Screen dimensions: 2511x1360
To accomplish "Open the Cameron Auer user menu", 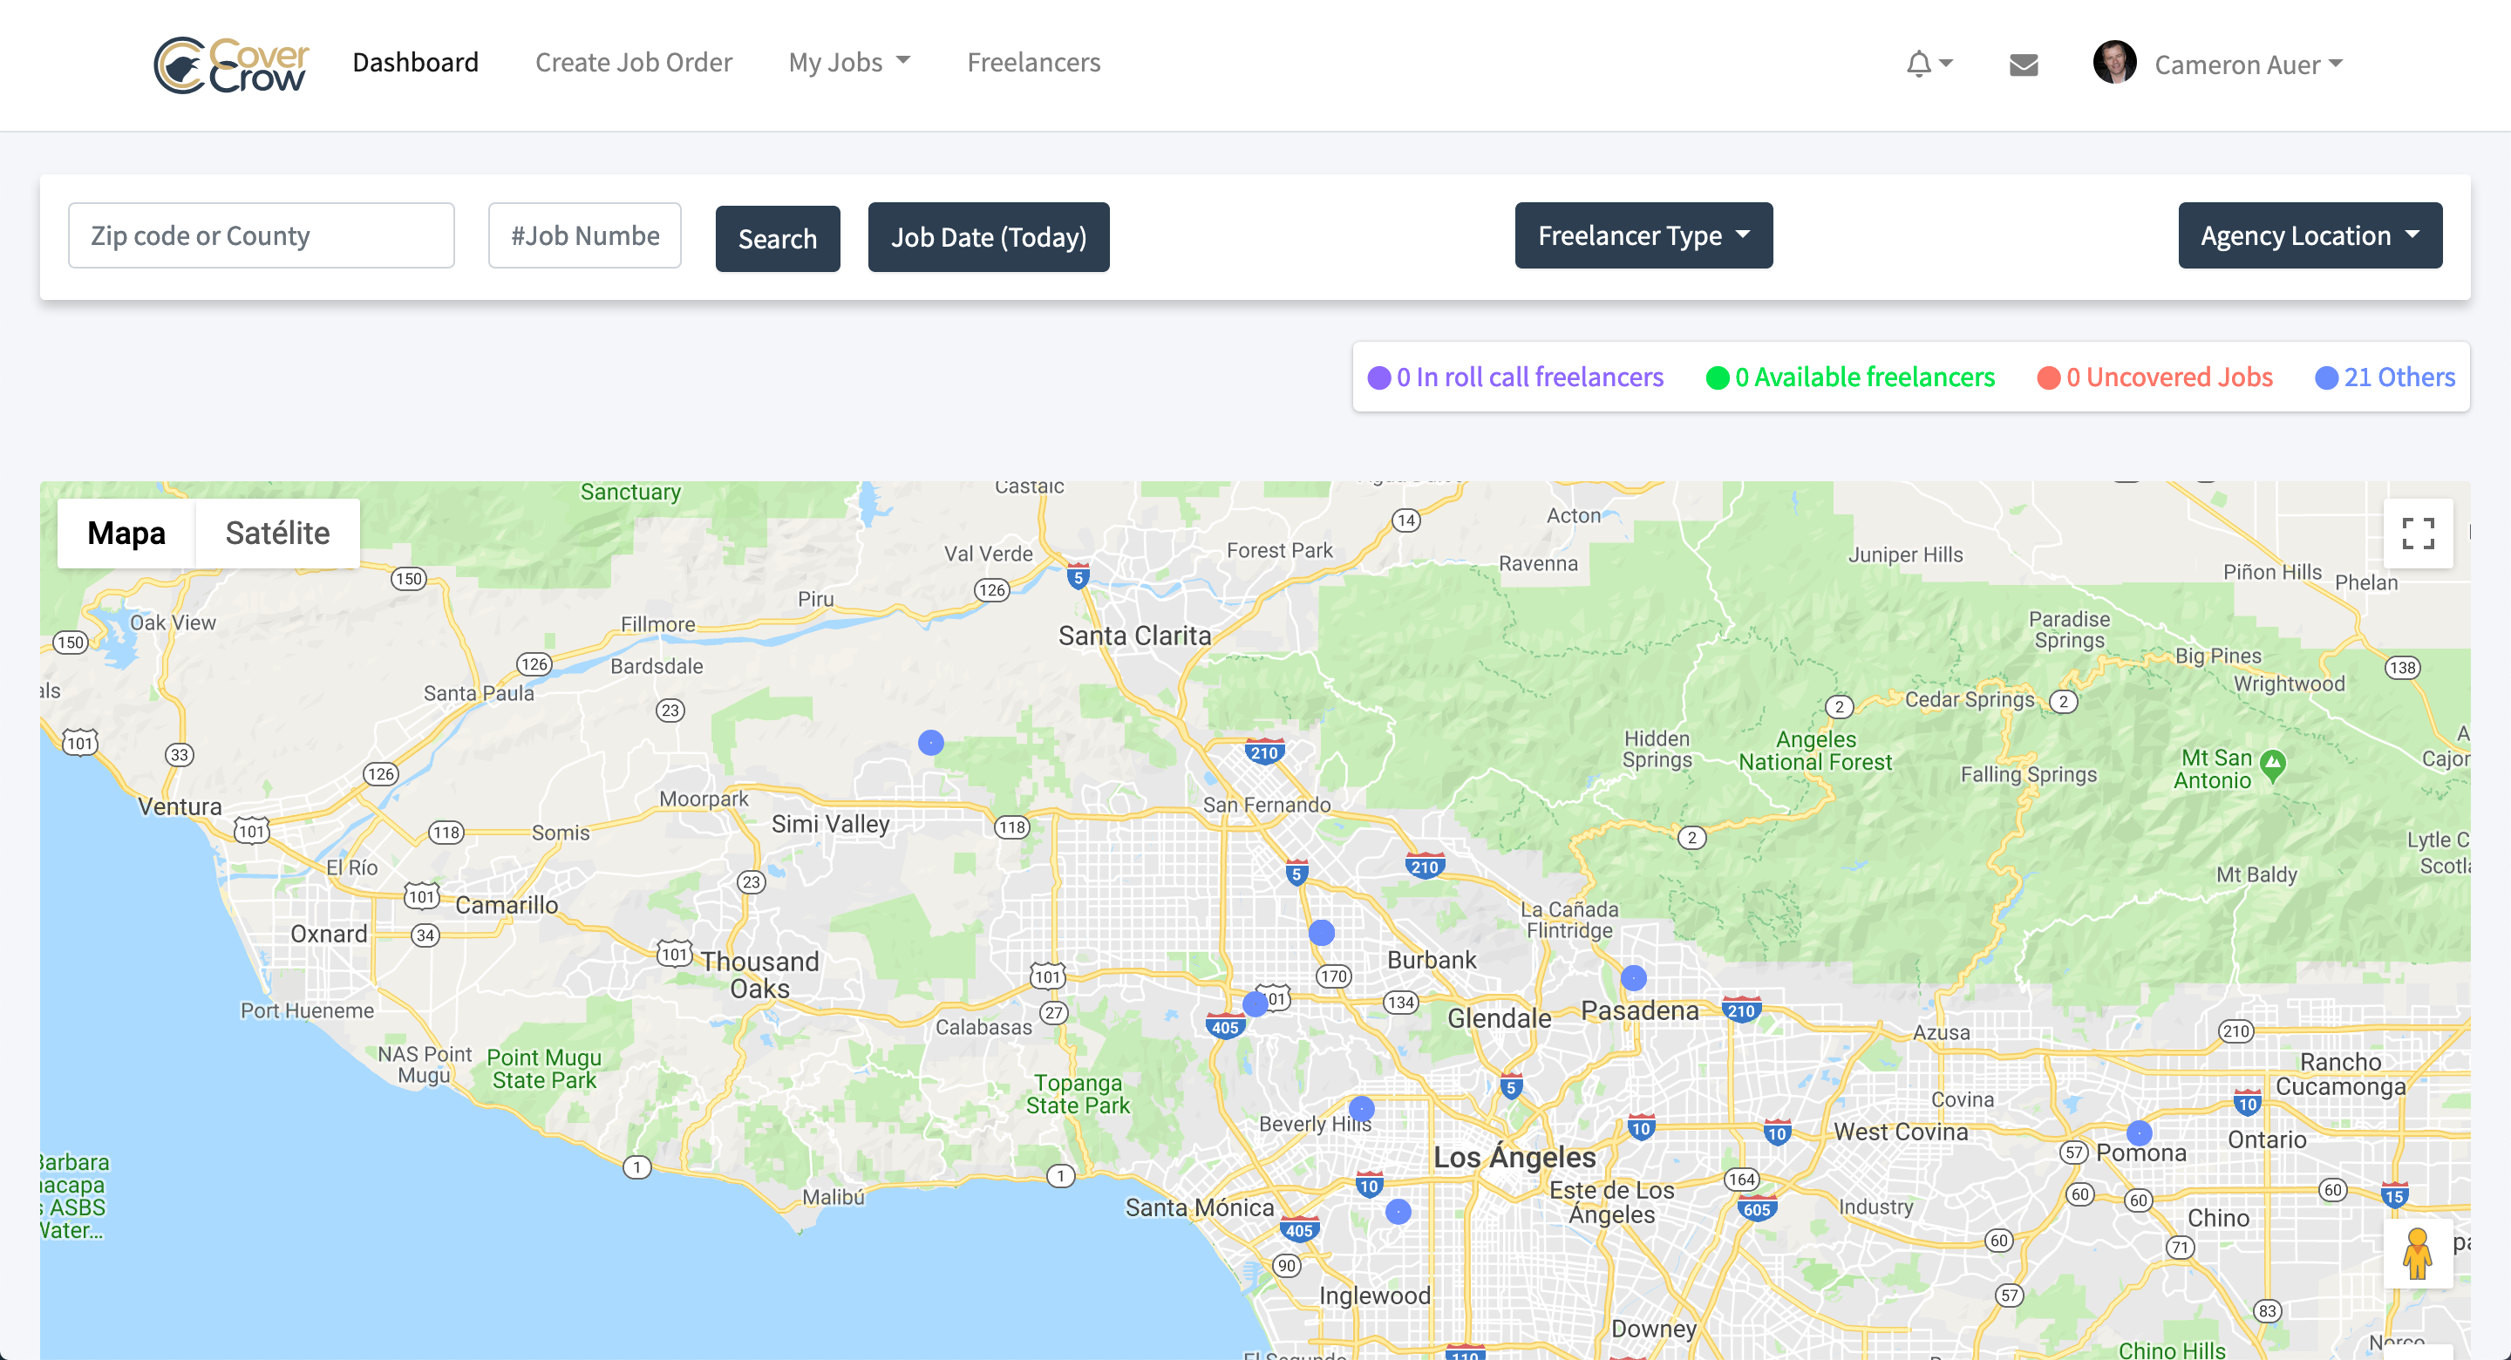I will (x=2248, y=65).
